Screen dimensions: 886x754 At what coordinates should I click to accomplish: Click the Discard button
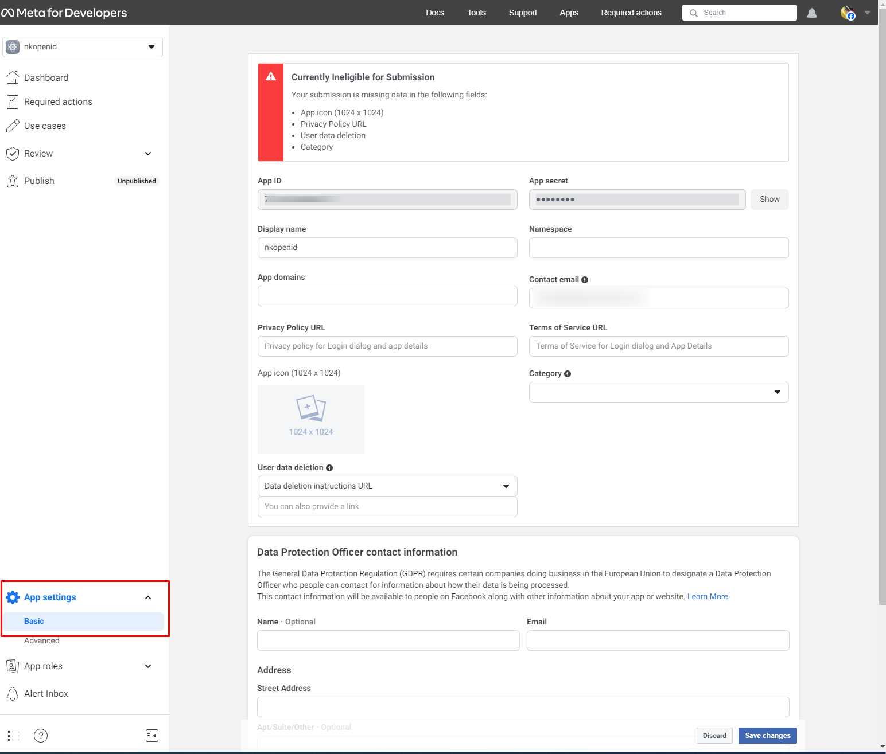pos(714,736)
